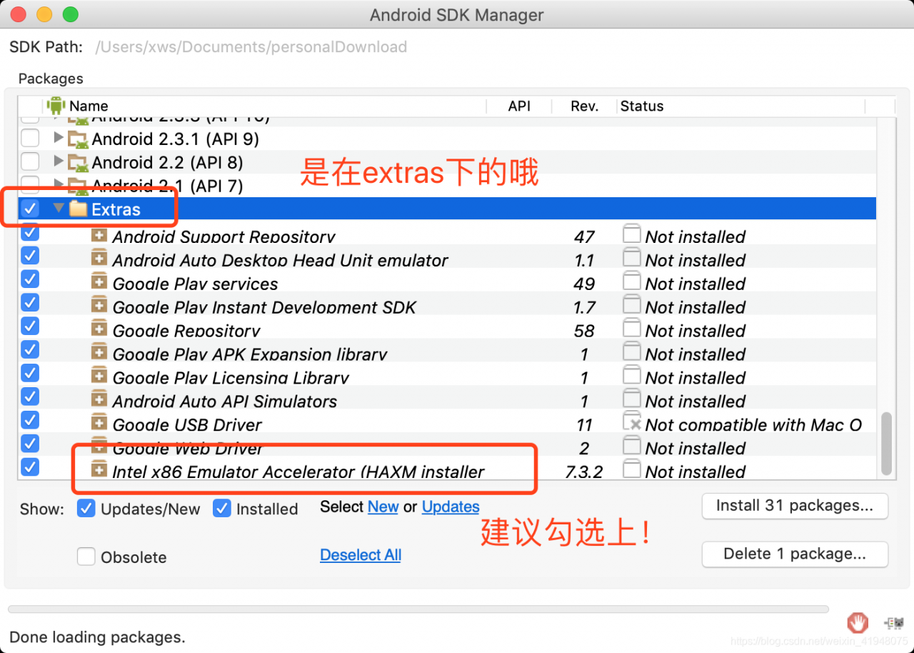Click the Delete 1 package button
This screenshot has width=914, height=653.
pyautogui.click(x=795, y=554)
